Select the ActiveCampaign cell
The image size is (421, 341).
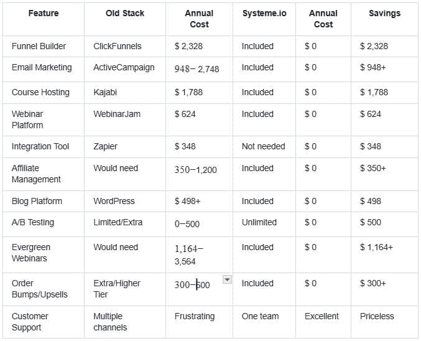[124, 67]
